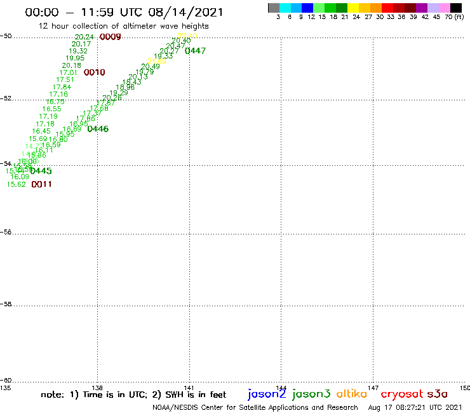Click the s3a time label 0009
This screenshot has width=470, height=413.
[x=111, y=37]
